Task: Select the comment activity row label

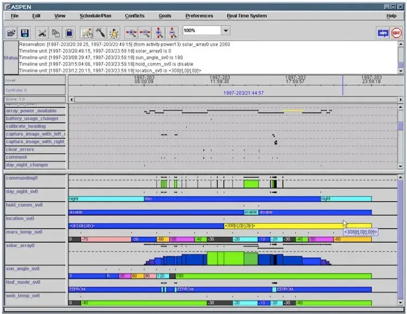Action: 35,158
